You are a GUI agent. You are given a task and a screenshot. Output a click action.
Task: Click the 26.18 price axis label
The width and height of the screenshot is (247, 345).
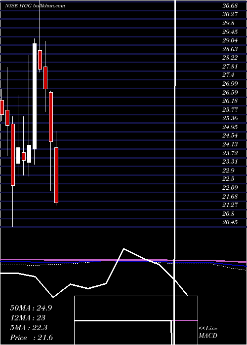(x=230, y=101)
